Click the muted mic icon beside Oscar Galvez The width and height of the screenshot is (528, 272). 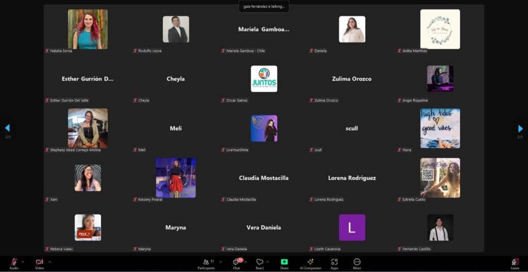click(223, 101)
